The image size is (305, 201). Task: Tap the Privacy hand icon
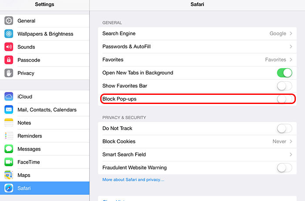tap(9, 73)
